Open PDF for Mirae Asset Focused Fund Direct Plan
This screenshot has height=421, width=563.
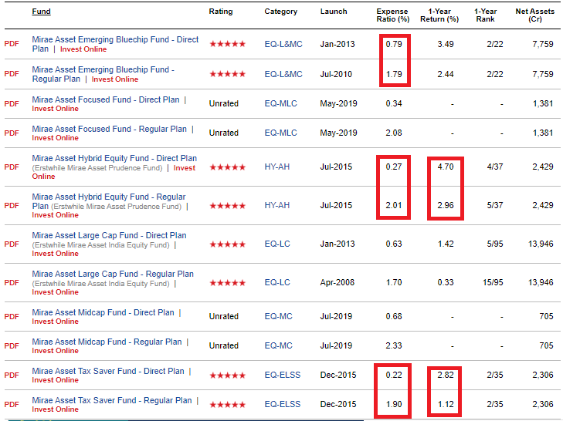pyautogui.click(x=12, y=103)
